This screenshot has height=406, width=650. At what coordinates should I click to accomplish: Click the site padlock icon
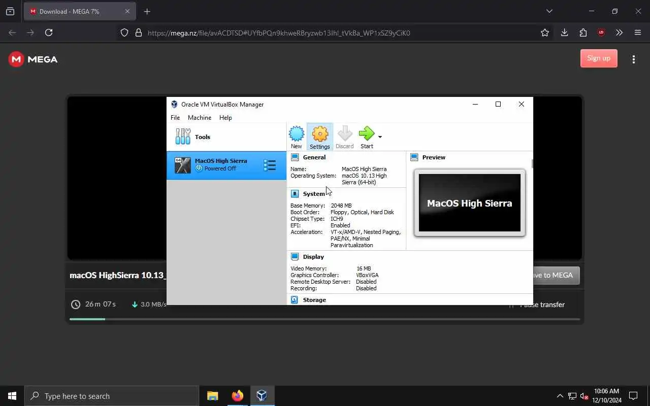coord(138,32)
